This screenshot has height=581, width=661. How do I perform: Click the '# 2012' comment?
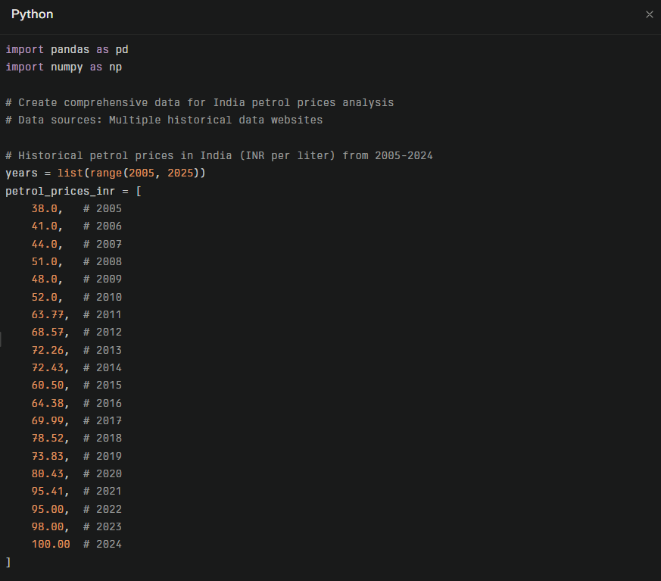(102, 332)
